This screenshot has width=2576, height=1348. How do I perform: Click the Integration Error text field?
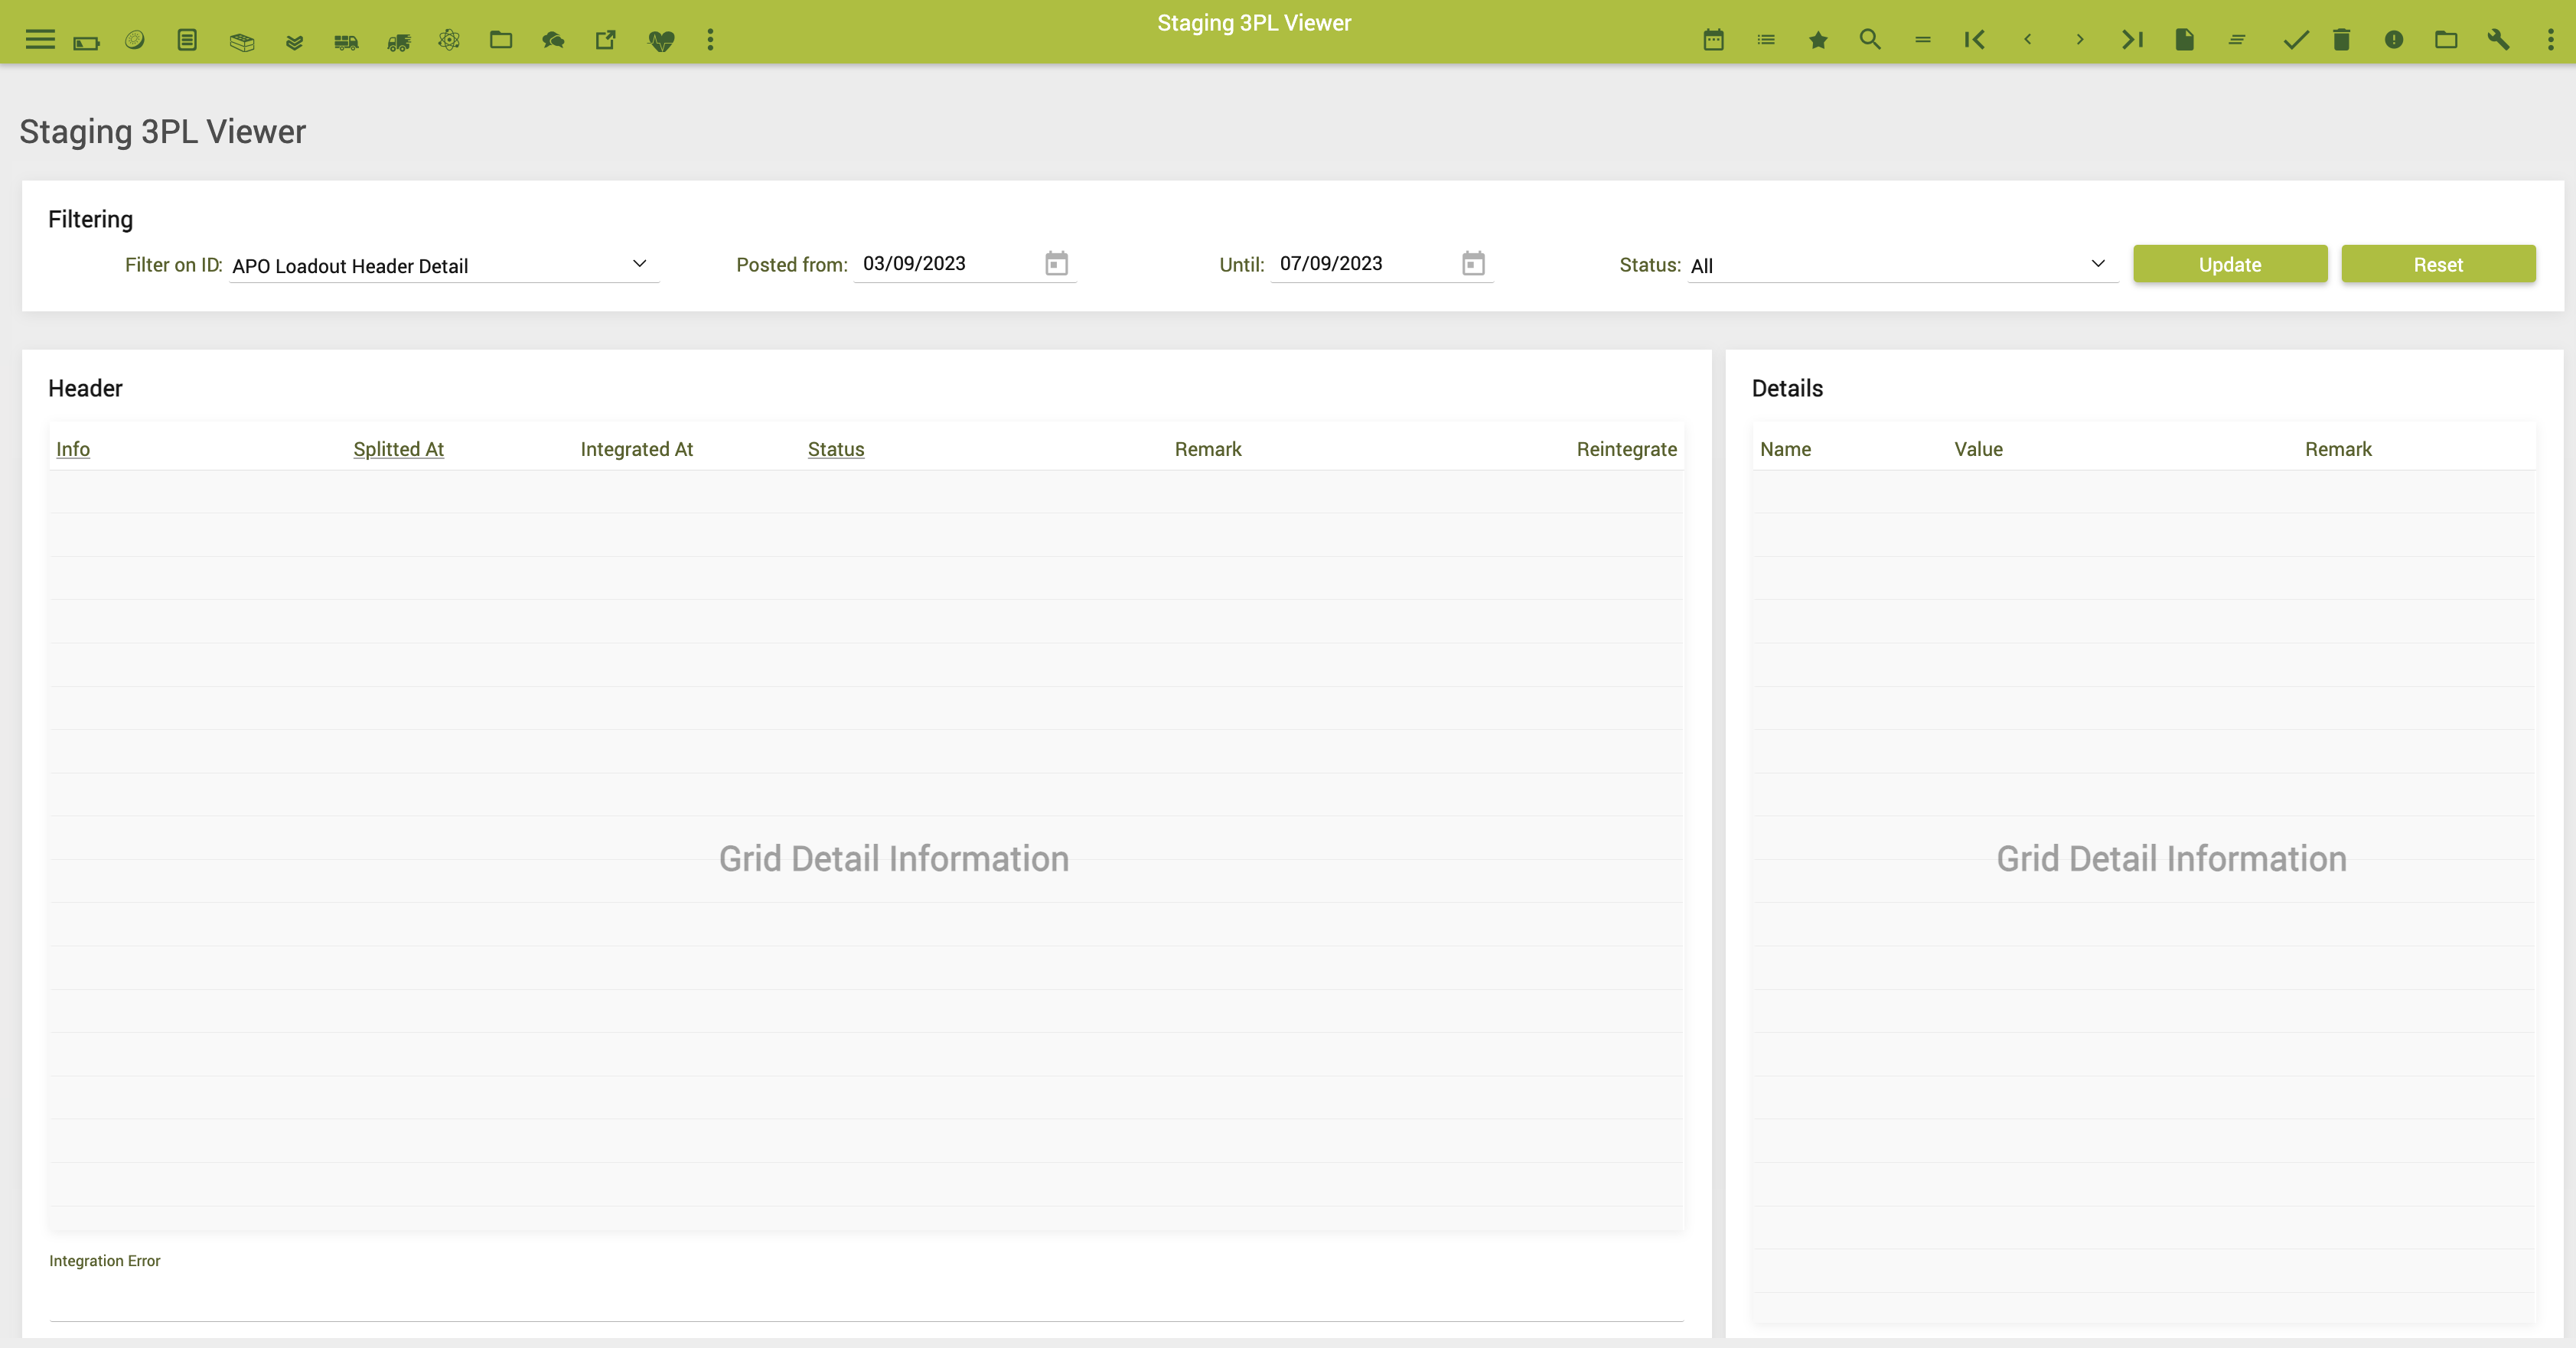[x=866, y=1298]
